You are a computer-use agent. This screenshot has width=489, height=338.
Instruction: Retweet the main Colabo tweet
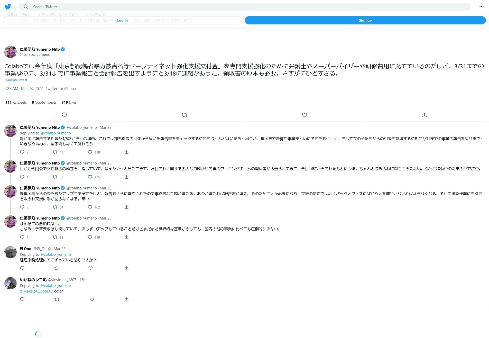point(184,115)
